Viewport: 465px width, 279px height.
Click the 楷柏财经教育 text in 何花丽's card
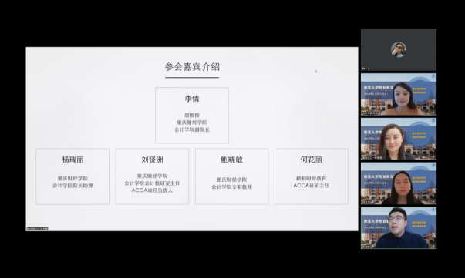pos(312,178)
